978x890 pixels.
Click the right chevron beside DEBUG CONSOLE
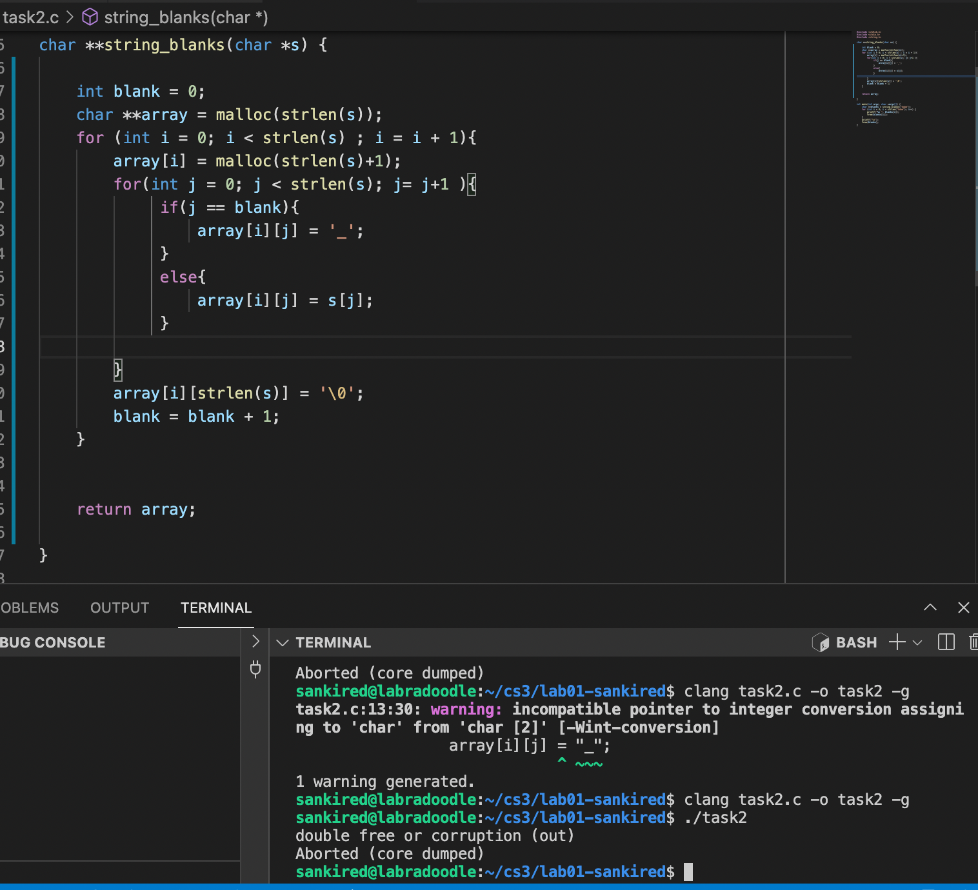pyautogui.click(x=255, y=641)
